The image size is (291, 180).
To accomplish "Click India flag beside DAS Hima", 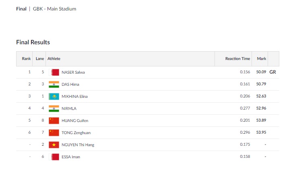I will [54, 84].
